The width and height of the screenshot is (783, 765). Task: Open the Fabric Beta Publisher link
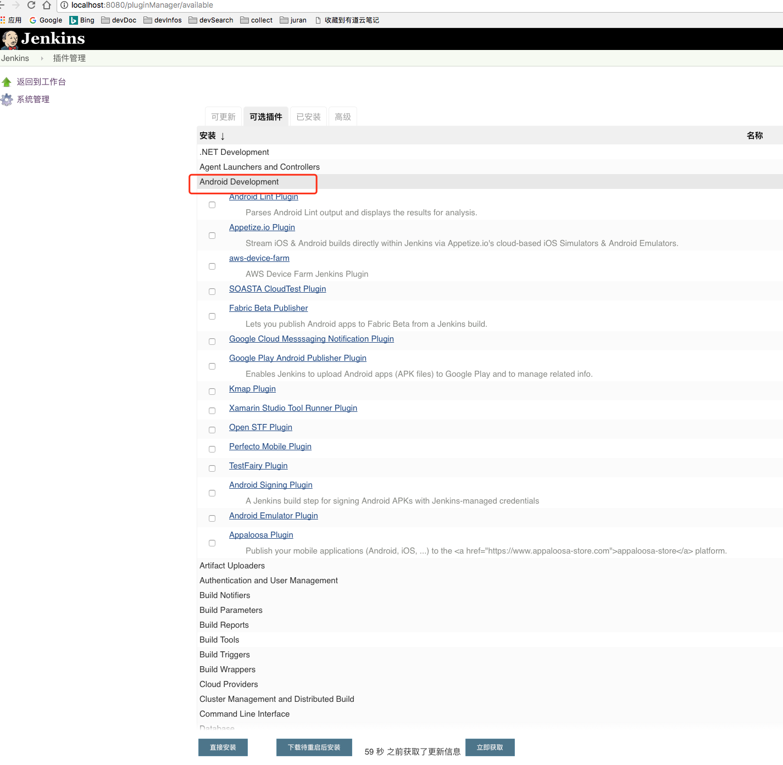[269, 308]
